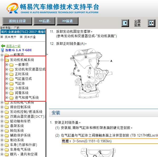Click the 返回上一级 link
The width and height of the screenshot is (158, 157).
[x=13, y=46]
